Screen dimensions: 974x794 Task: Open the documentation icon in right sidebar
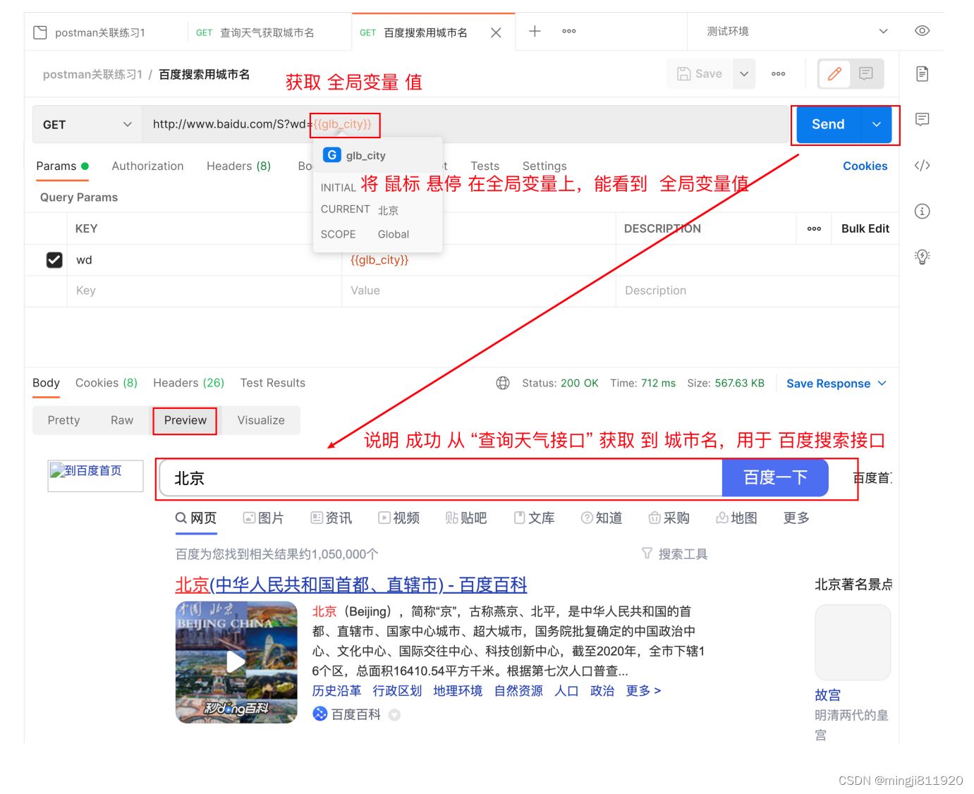tap(922, 74)
